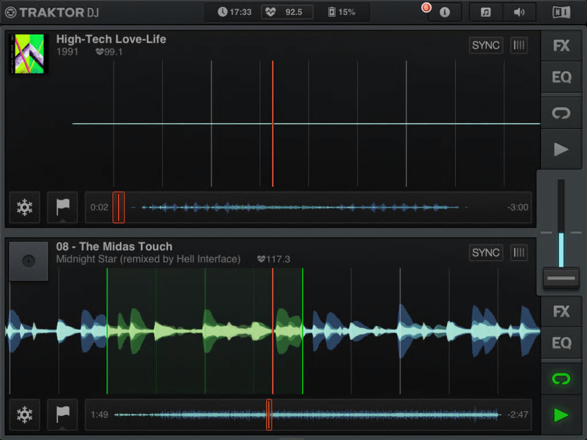Open the EQ panel for The Midas Touch deck
The image size is (587, 440).
click(561, 343)
